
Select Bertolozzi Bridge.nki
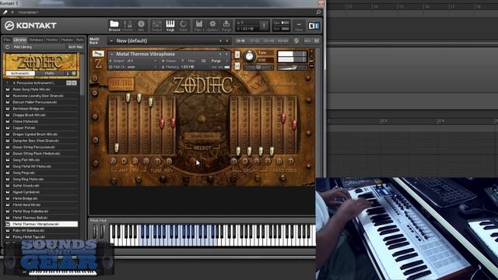[x=41, y=109]
